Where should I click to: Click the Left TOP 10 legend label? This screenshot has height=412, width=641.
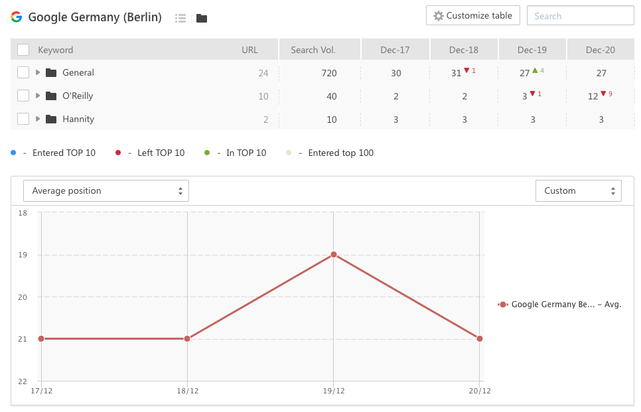click(x=161, y=153)
